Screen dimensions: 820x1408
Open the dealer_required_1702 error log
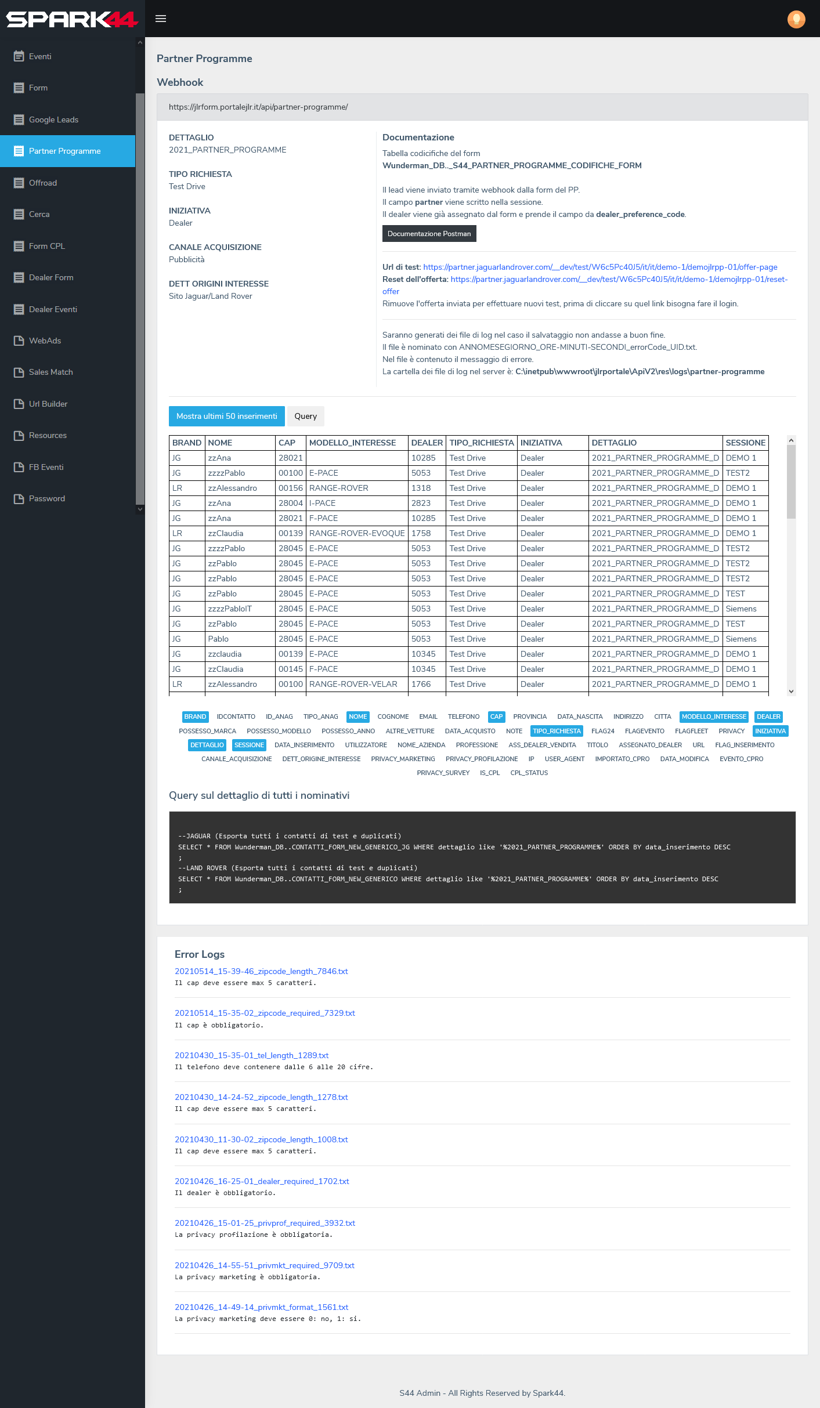(x=262, y=1181)
